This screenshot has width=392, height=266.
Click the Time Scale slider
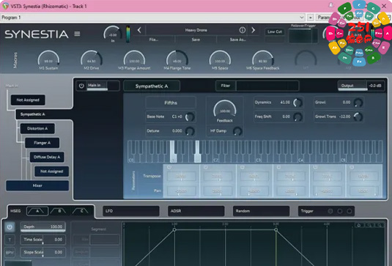42,240
